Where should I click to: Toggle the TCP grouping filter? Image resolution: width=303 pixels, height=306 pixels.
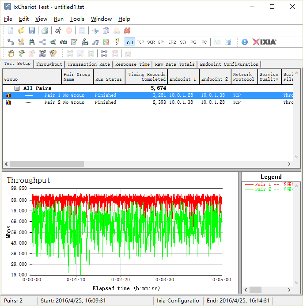pyautogui.click(x=140, y=42)
